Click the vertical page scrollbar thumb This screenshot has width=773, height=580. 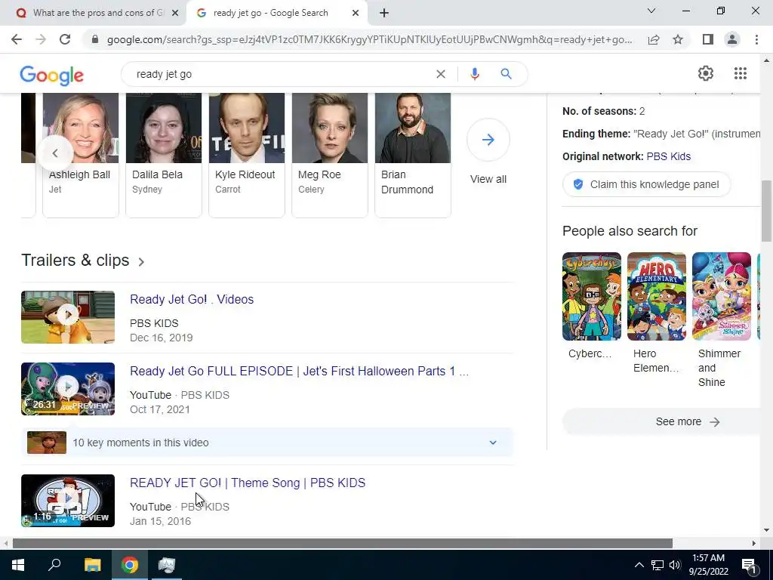pyautogui.click(x=766, y=211)
